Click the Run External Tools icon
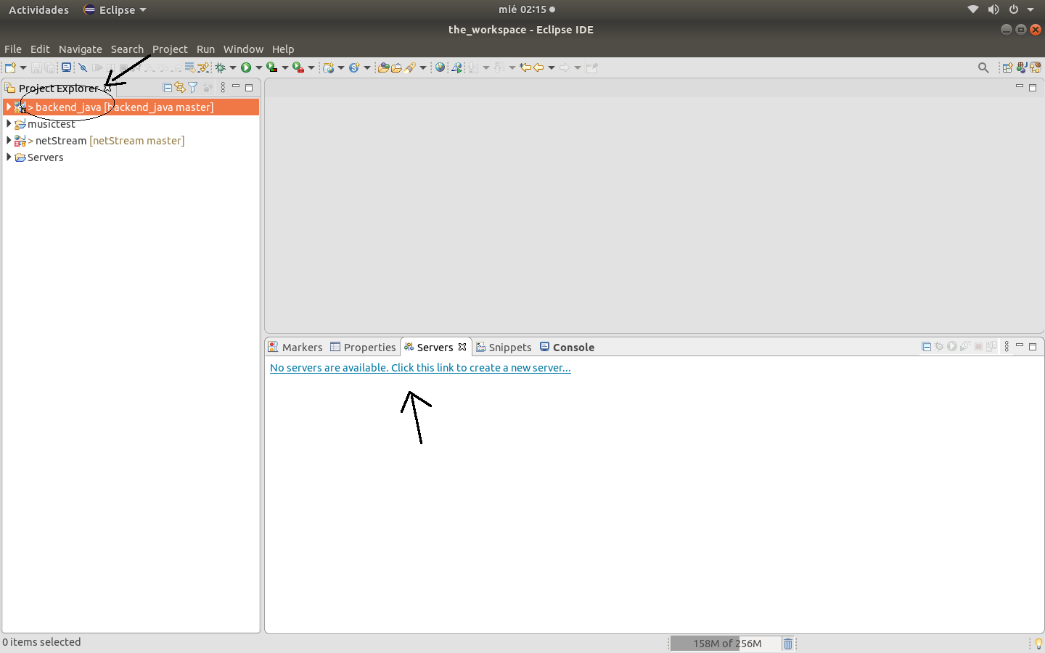 [298, 67]
